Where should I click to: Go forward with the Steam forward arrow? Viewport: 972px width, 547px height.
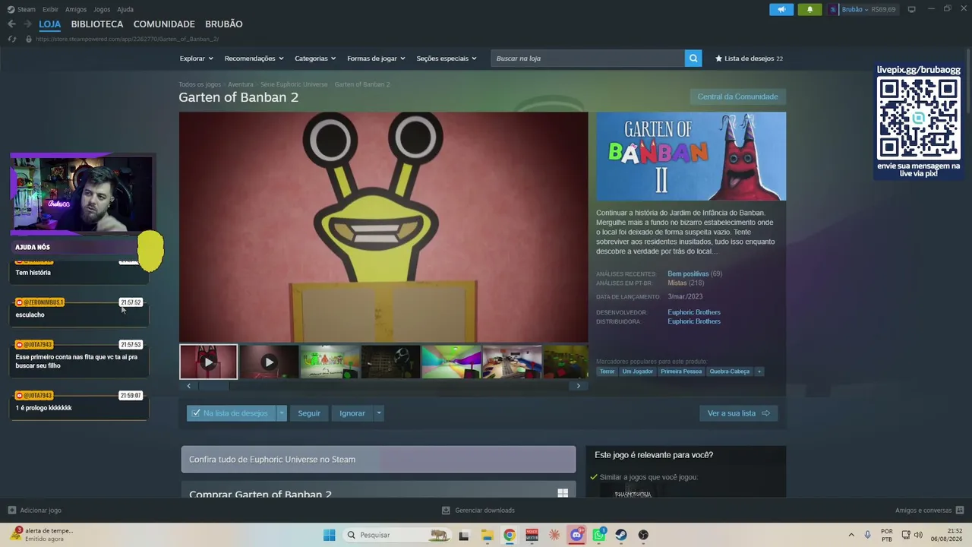[27, 24]
